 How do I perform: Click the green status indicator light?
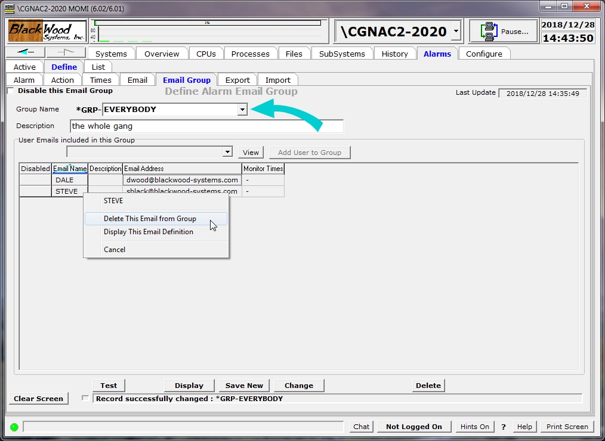14,427
